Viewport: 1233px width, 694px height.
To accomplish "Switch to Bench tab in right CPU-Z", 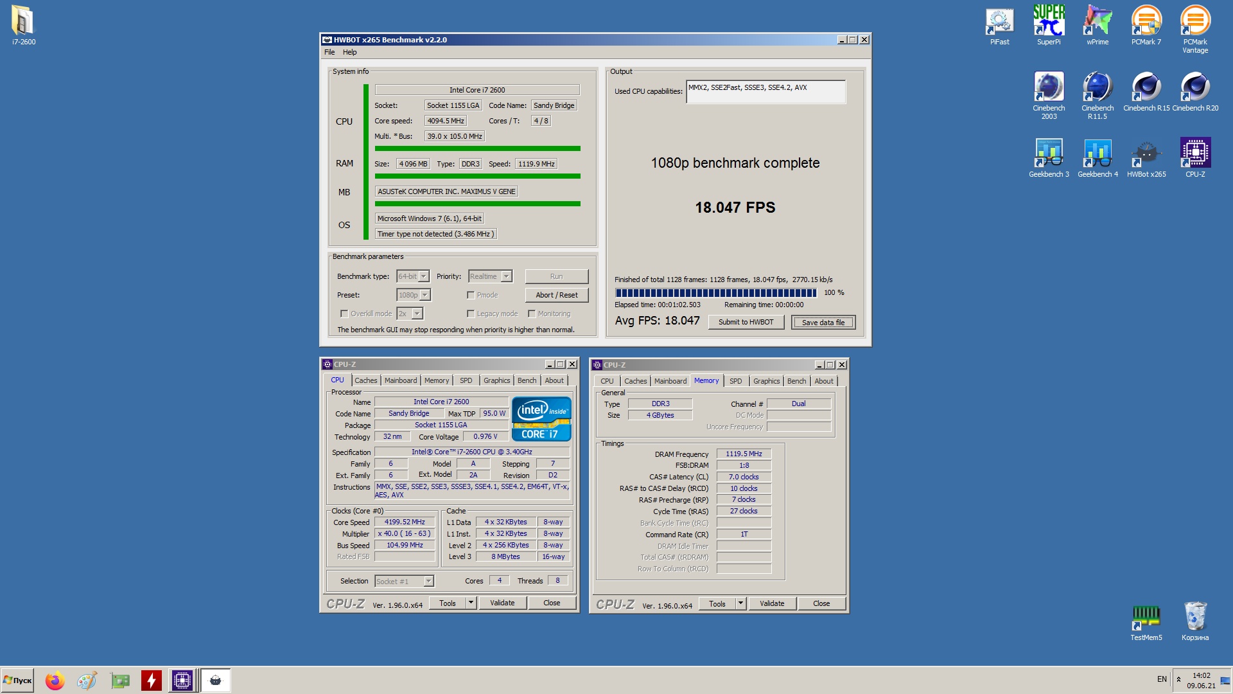I will pyautogui.click(x=796, y=381).
